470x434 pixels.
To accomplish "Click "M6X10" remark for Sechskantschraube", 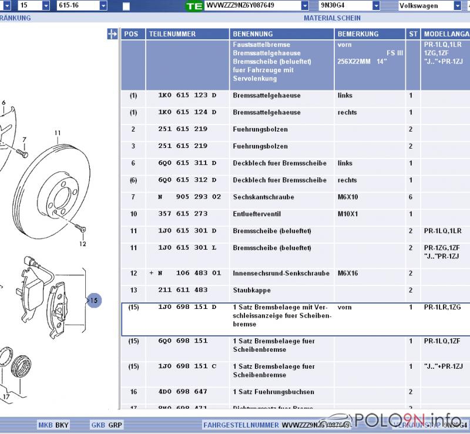I will click(348, 197).
